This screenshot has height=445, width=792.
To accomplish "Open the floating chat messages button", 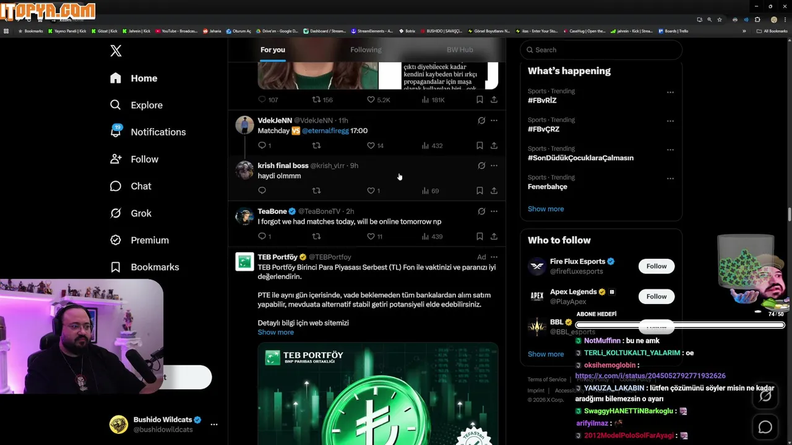I will point(765,427).
